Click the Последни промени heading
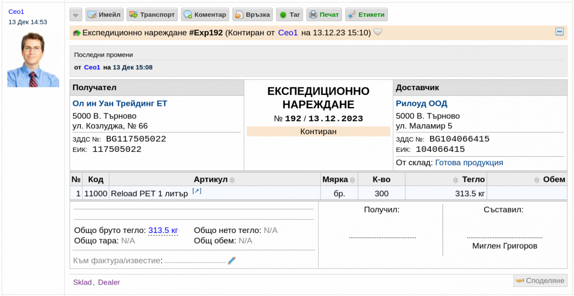 point(103,55)
